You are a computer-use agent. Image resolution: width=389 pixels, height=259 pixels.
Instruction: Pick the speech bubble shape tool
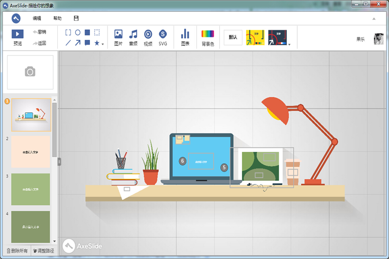point(87,43)
